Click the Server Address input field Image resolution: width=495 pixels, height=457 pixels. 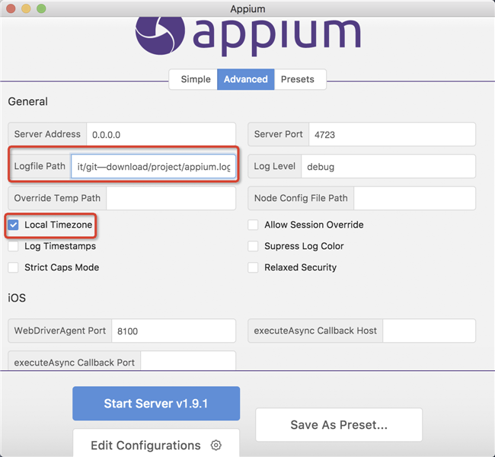[x=161, y=135]
